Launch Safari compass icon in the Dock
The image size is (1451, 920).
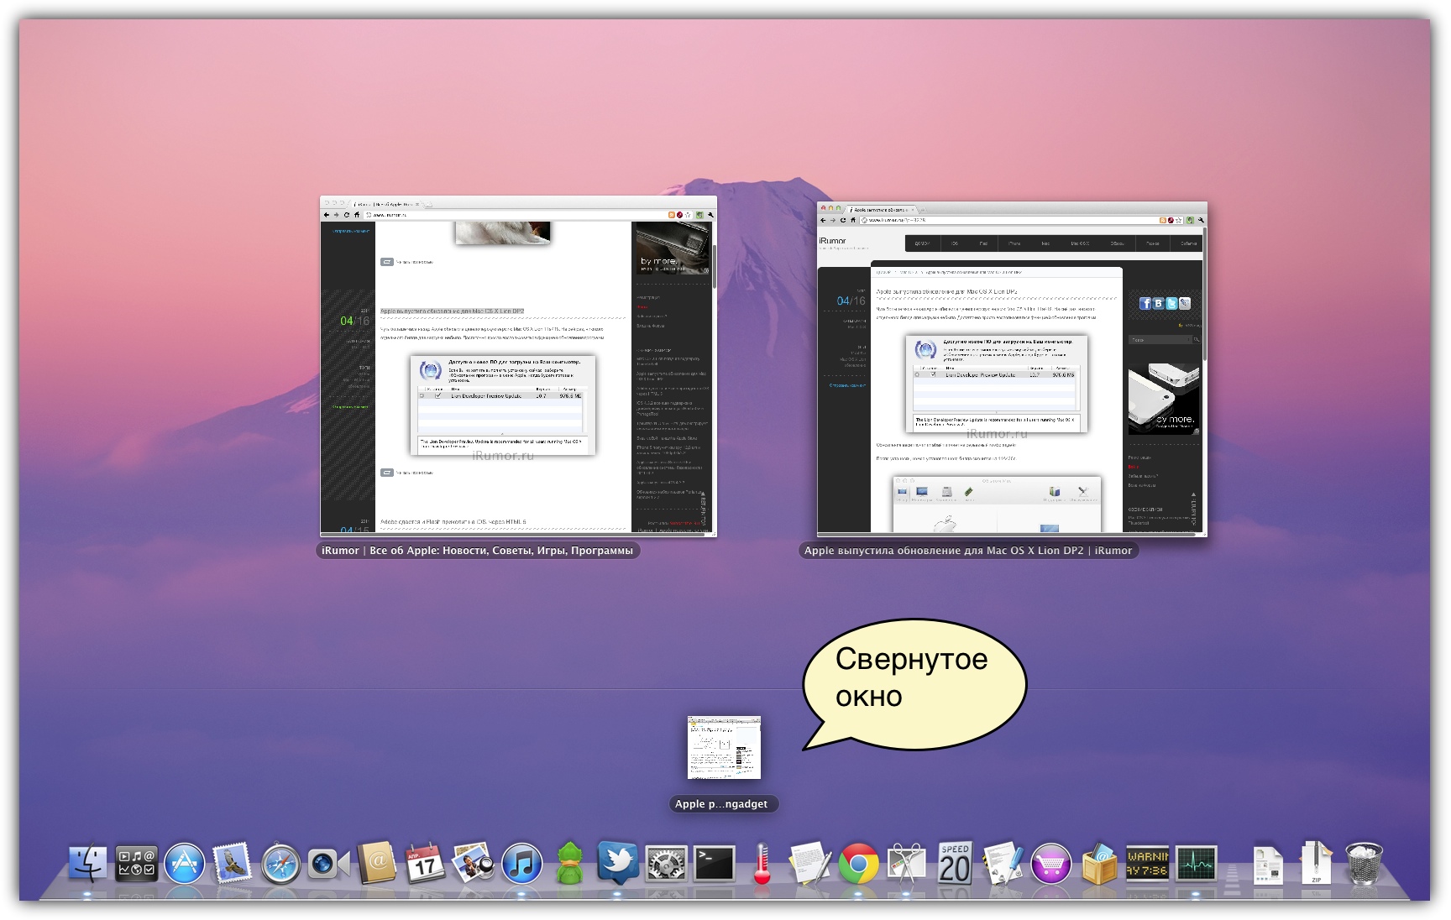pyautogui.click(x=280, y=865)
